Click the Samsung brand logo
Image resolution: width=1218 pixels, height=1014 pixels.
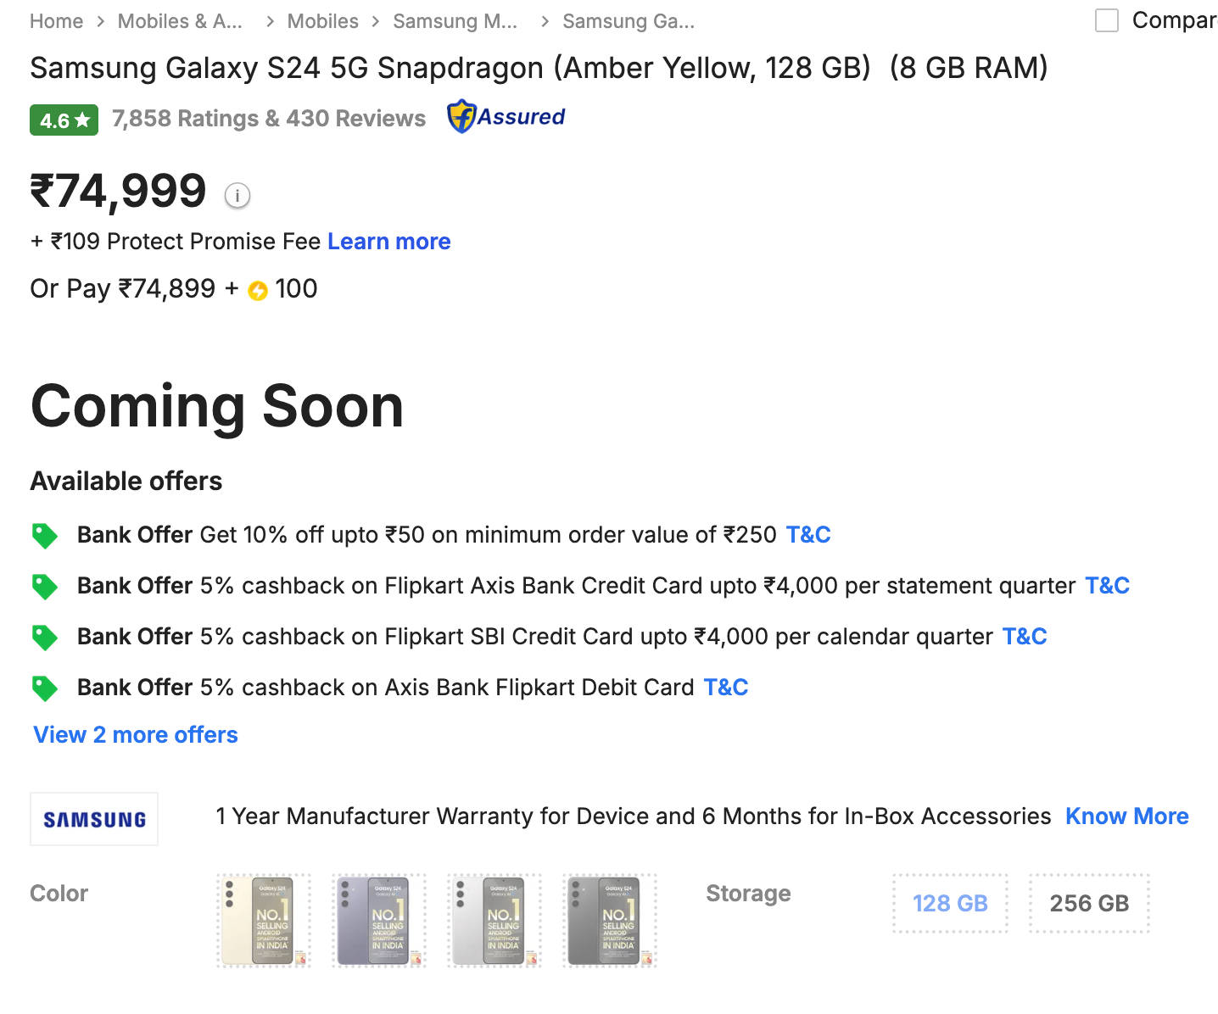[x=94, y=819]
